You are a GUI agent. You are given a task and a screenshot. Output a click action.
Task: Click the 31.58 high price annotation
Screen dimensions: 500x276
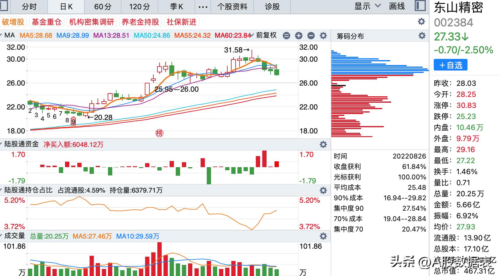(237, 50)
